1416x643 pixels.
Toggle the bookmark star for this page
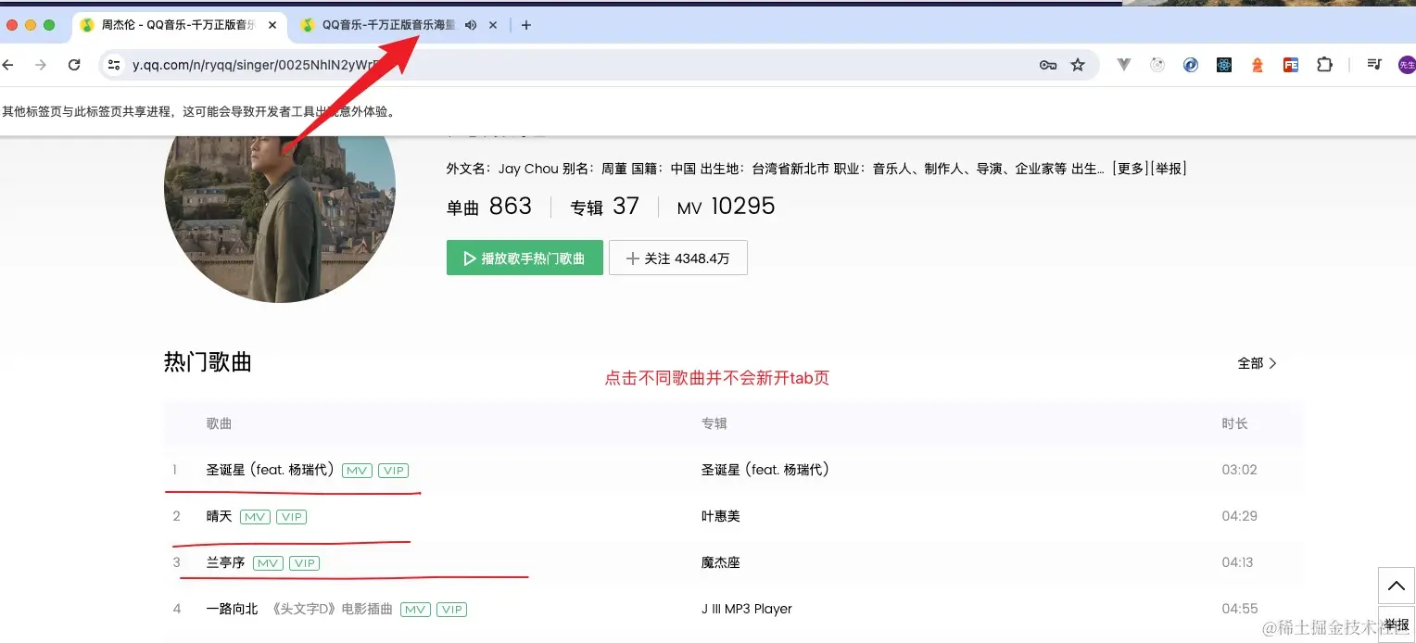(x=1077, y=64)
